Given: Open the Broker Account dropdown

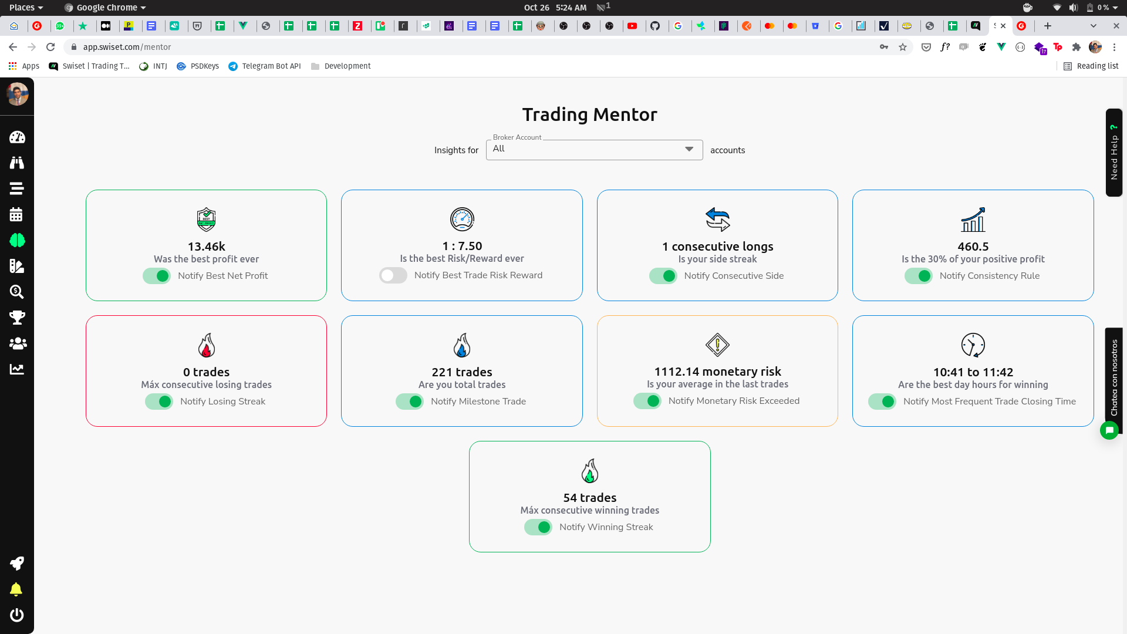Looking at the screenshot, I should tap(593, 150).
